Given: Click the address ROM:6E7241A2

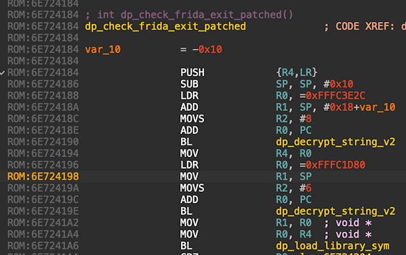Looking at the screenshot, I should click(43, 223).
